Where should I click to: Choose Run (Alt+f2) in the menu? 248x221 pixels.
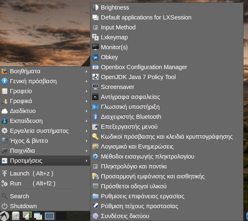pos(45,183)
